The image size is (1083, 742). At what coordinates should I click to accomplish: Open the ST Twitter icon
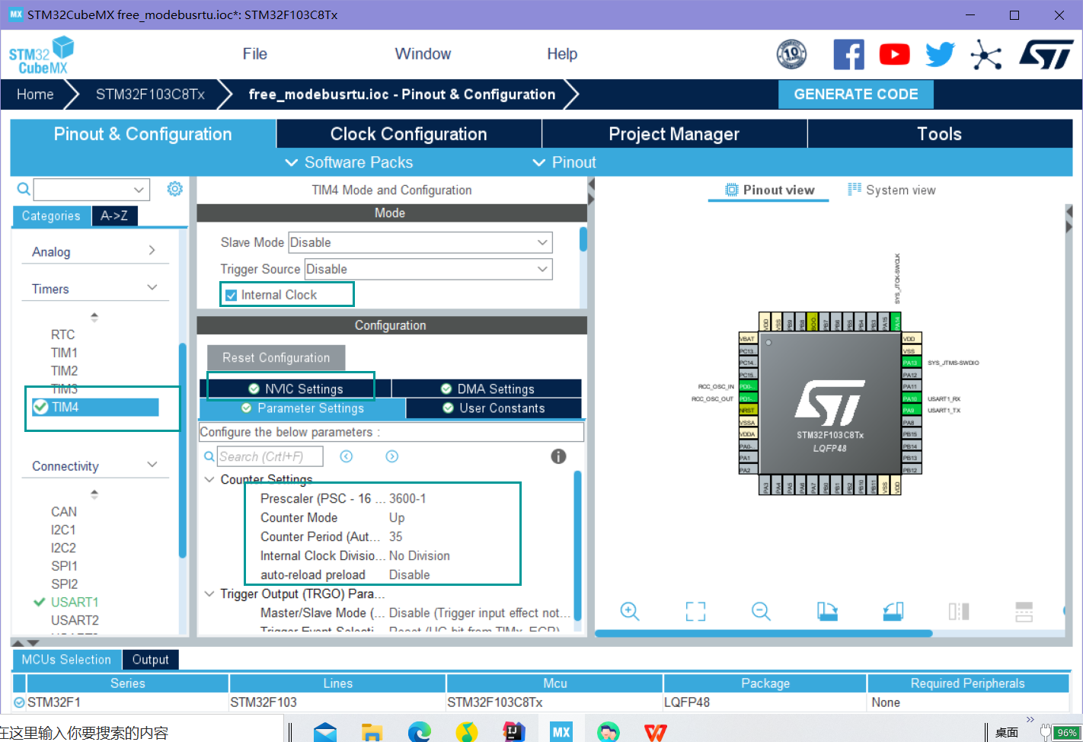tap(940, 54)
